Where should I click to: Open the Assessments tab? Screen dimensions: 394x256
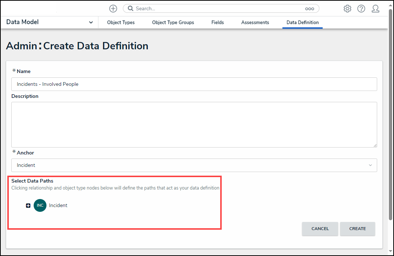click(x=255, y=23)
